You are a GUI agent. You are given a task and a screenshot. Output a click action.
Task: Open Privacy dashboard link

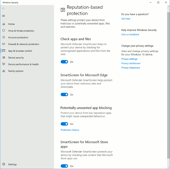point(131,63)
